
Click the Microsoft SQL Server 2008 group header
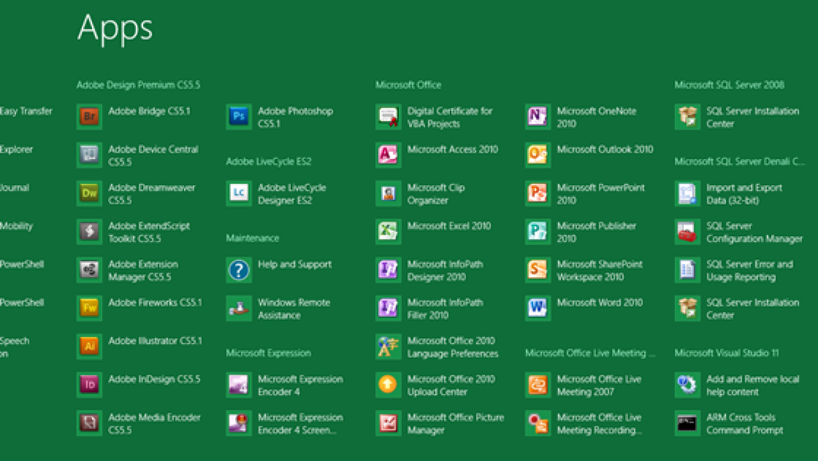click(729, 85)
